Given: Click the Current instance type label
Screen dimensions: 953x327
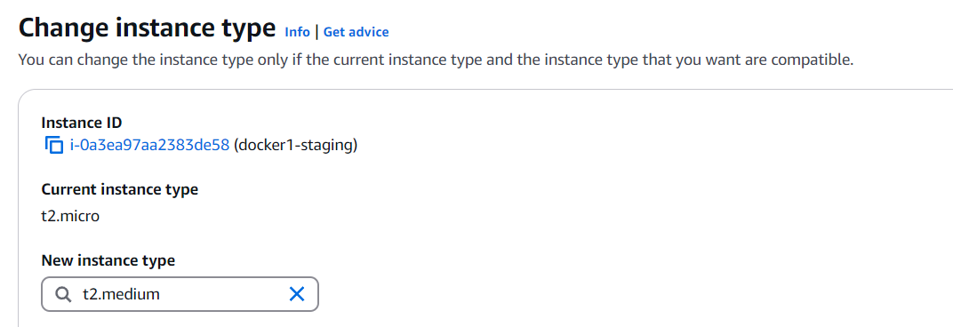Looking at the screenshot, I should point(120,189).
